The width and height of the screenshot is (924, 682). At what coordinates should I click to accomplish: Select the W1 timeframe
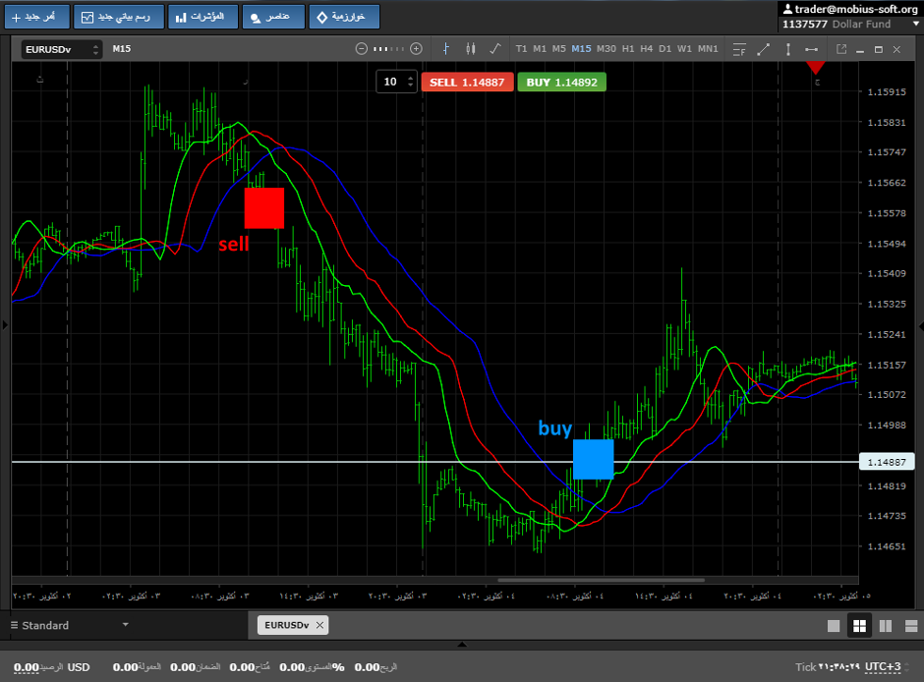[x=684, y=49]
